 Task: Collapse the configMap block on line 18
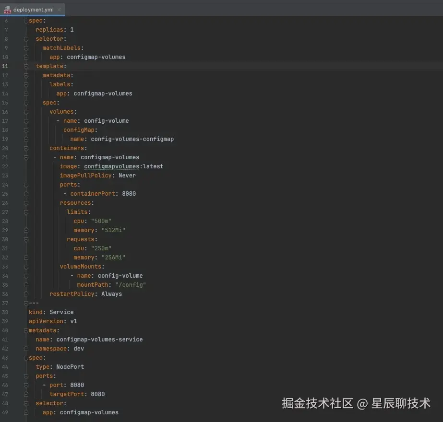point(26,130)
